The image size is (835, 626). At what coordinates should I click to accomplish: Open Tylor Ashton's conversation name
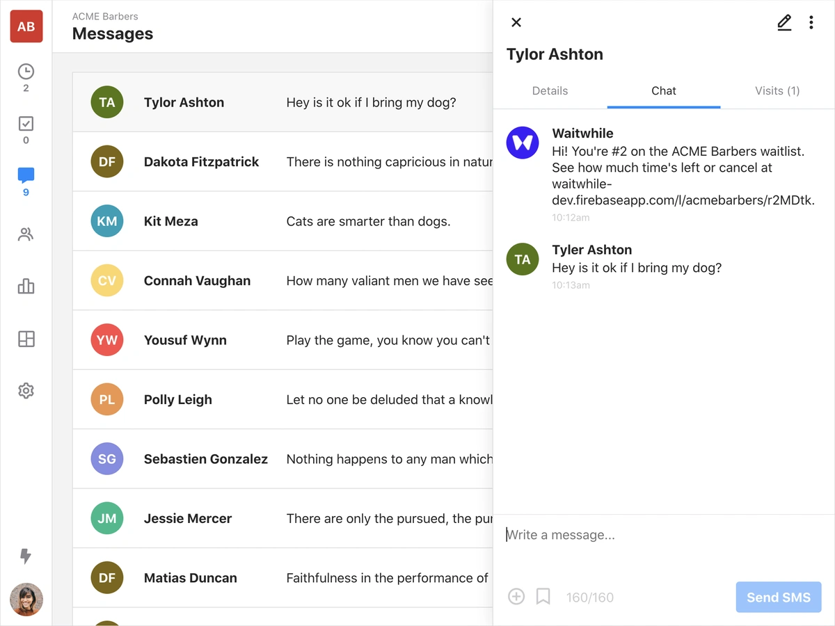(184, 102)
